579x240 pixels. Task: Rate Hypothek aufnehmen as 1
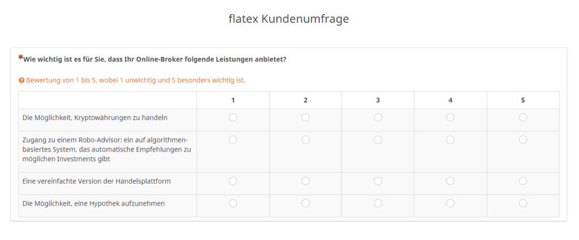232,203
